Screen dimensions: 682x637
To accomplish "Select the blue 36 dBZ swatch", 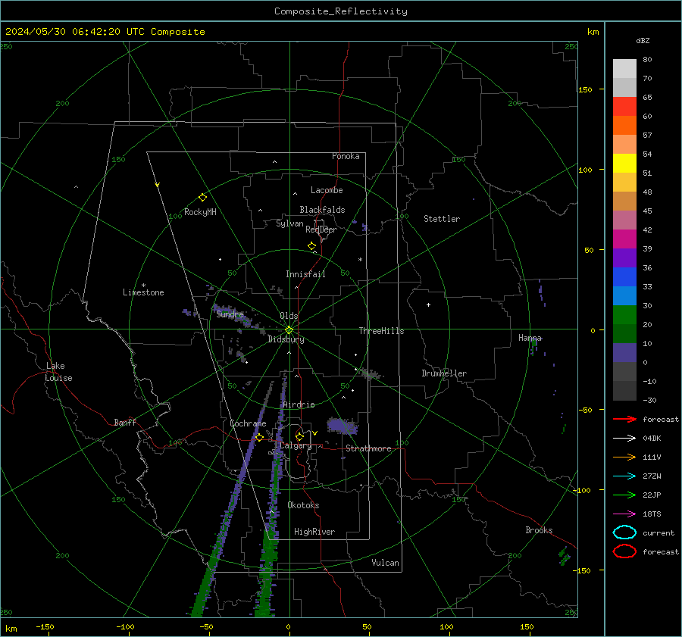I will point(624,276).
